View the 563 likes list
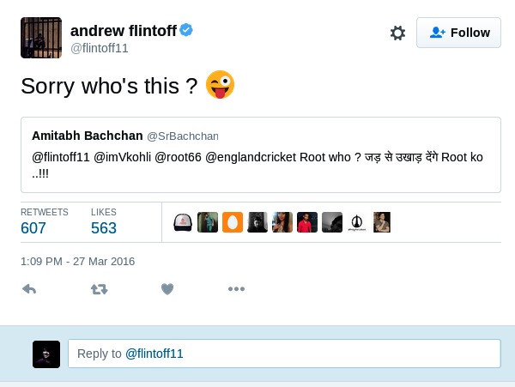The image size is (515, 387). pyautogui.click(x=104, y=227)
